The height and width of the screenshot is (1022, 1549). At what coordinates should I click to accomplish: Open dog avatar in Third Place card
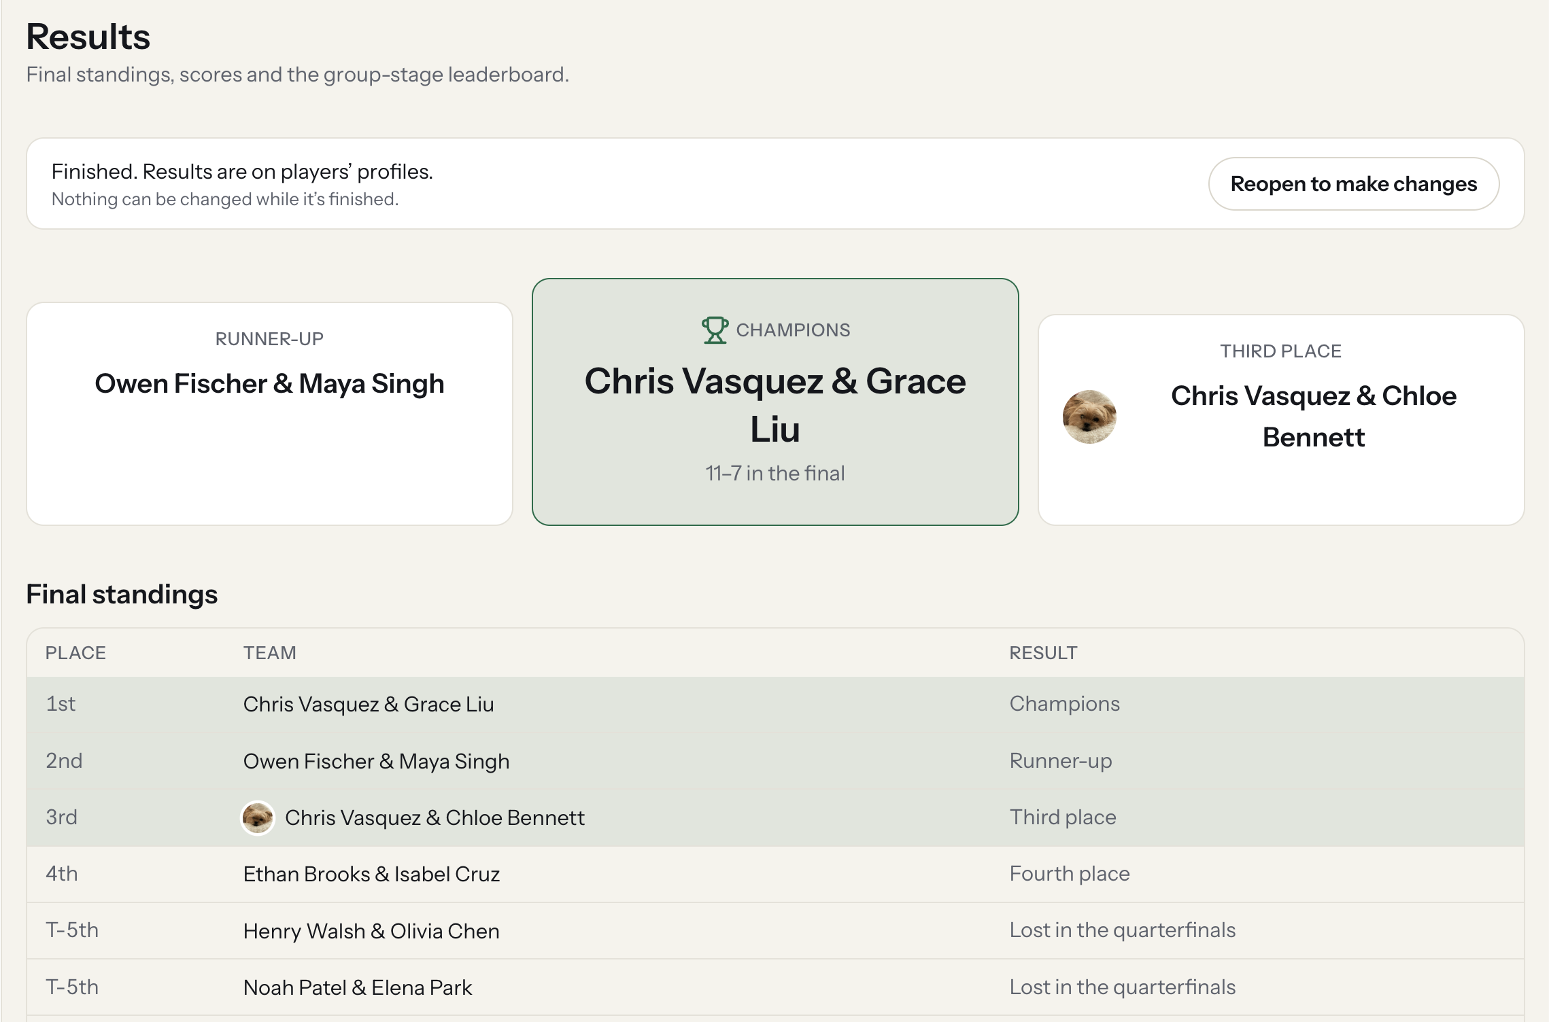1089,417
